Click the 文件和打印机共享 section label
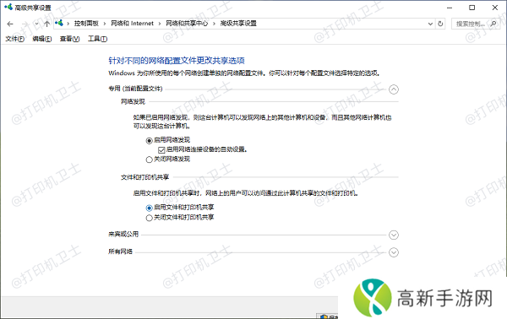Screen dimensions: 507x319 (144, 177)
